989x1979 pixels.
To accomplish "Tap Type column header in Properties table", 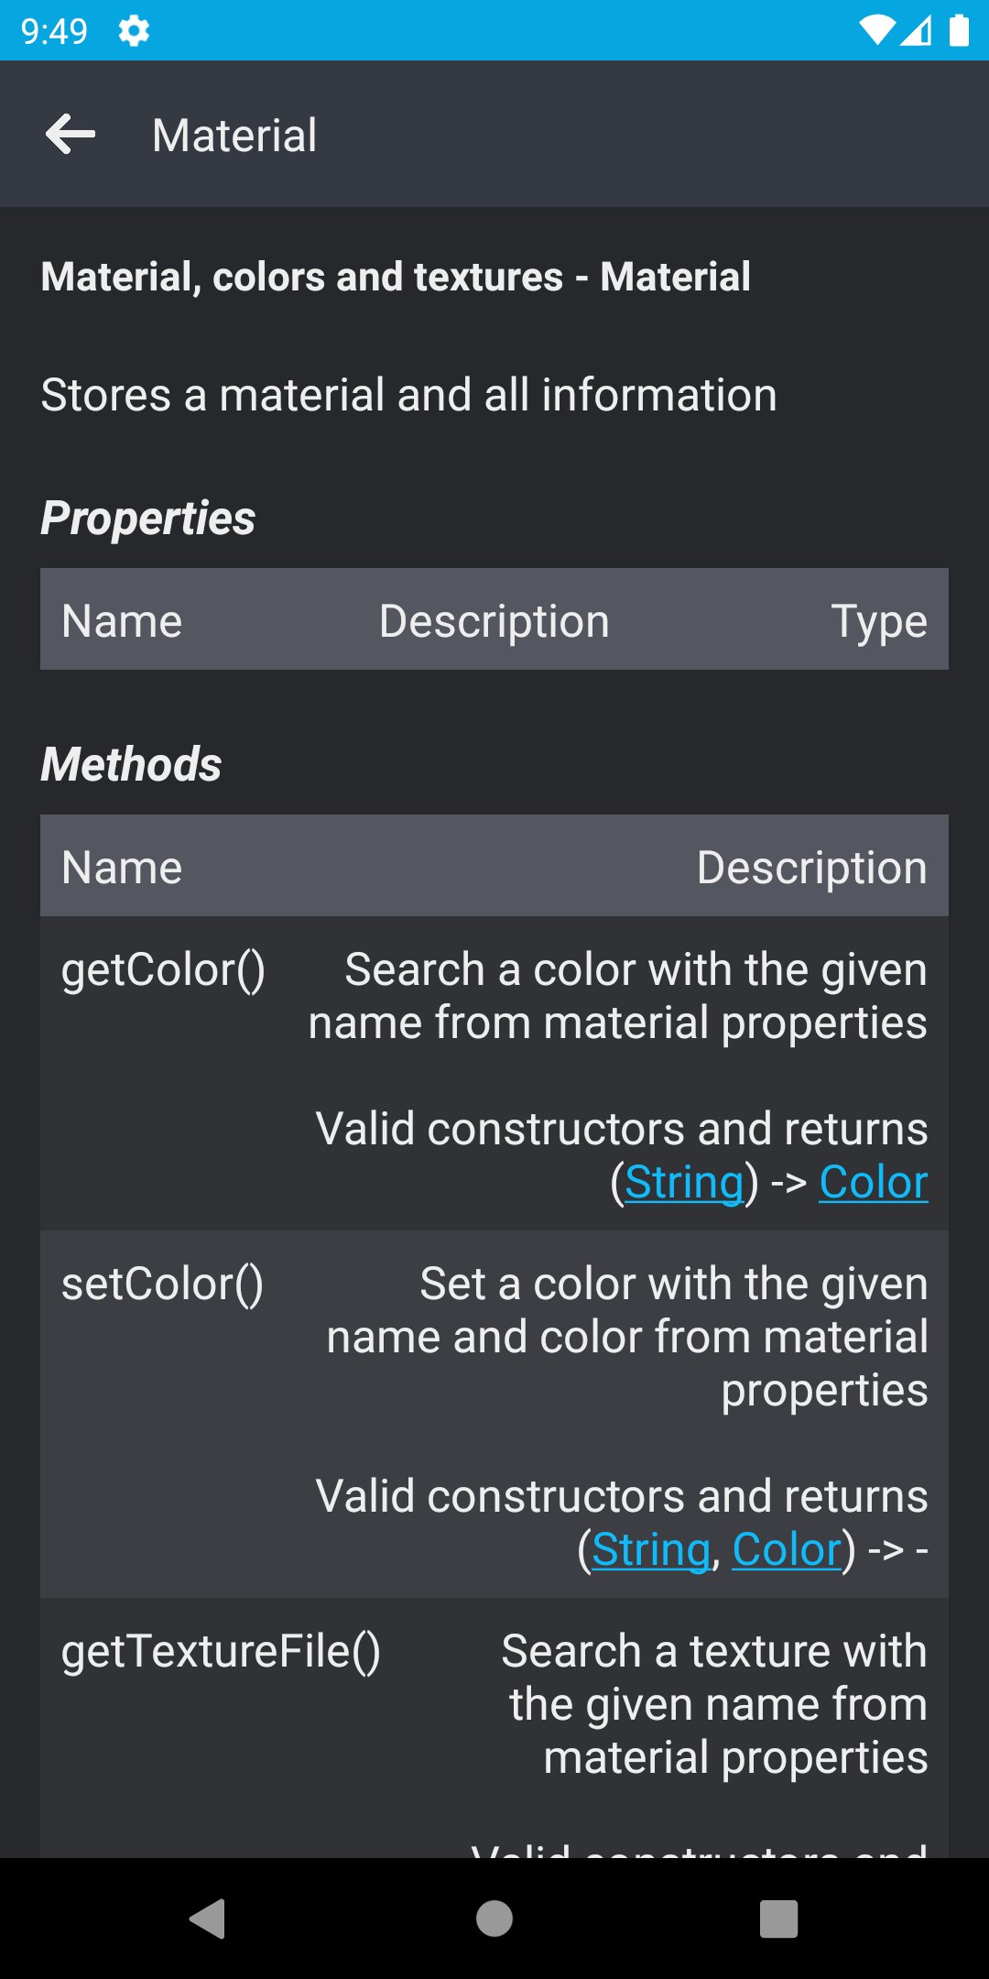I will click(x=879, y=621).
